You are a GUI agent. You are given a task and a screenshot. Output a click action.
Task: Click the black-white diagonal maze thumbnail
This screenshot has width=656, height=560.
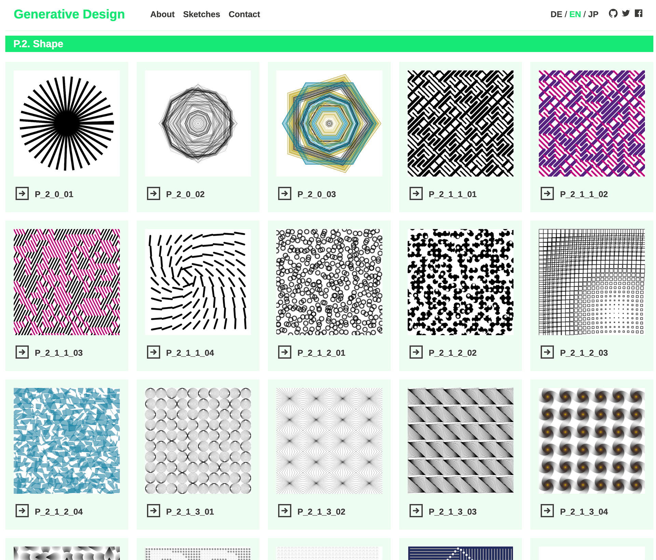[461, 123]
